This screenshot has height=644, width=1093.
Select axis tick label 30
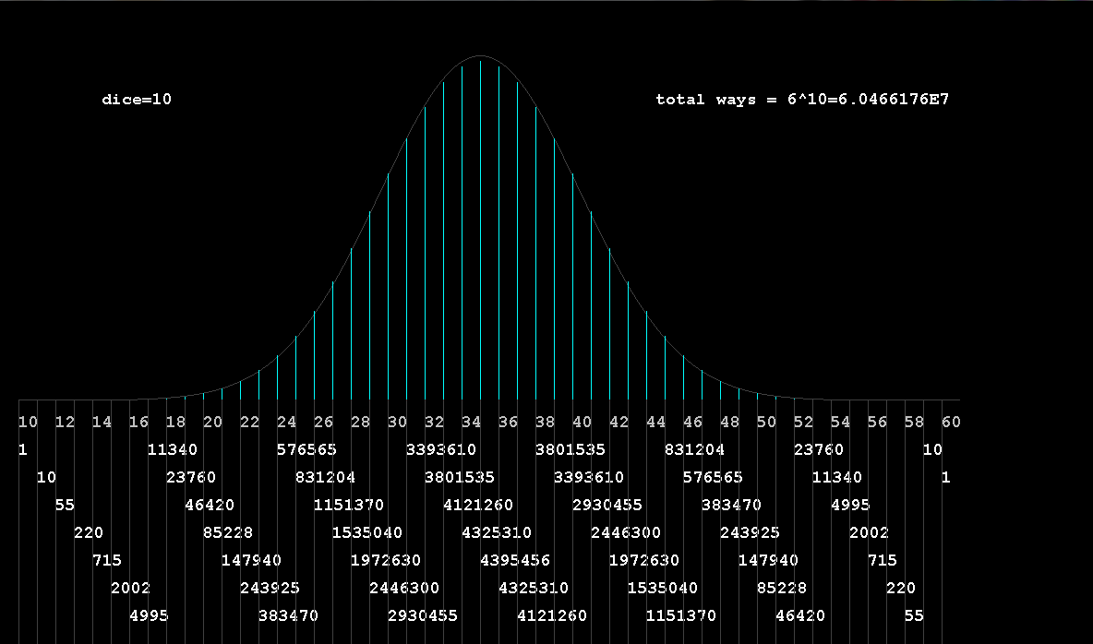point(397,423)
